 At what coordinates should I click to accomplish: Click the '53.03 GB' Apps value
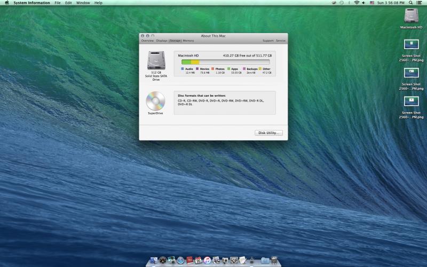click(236, 73)
